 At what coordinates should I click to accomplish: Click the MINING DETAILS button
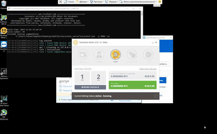tap(90, 87)
